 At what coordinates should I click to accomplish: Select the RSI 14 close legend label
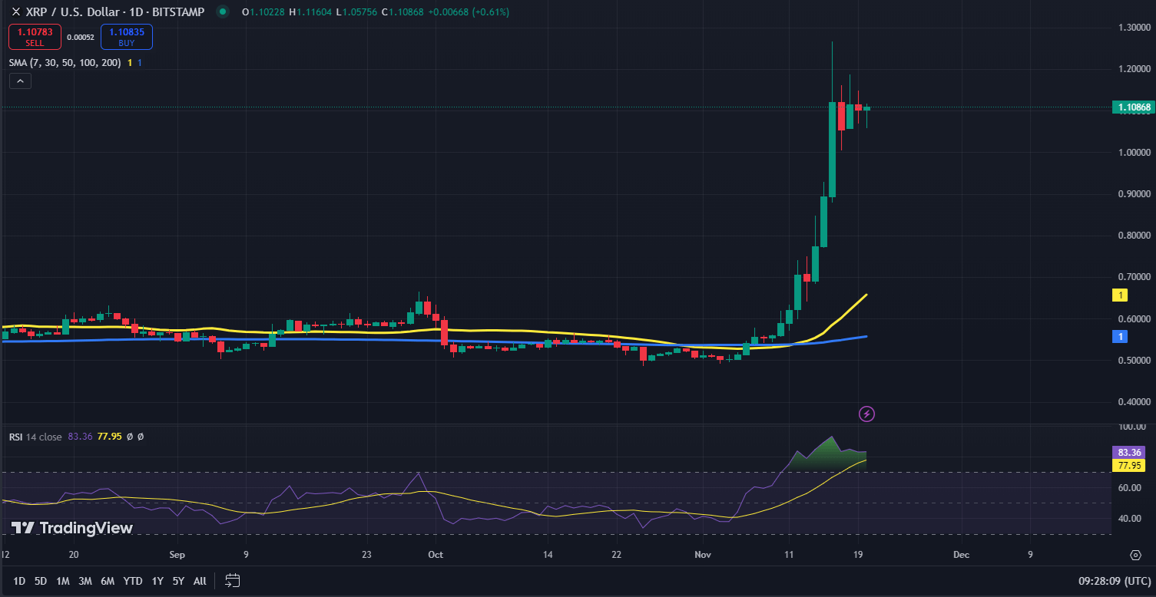click(35, 436)
